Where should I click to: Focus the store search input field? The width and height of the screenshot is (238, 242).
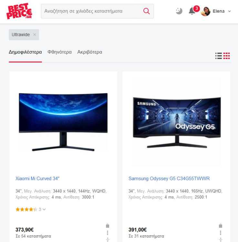[93, 11]
